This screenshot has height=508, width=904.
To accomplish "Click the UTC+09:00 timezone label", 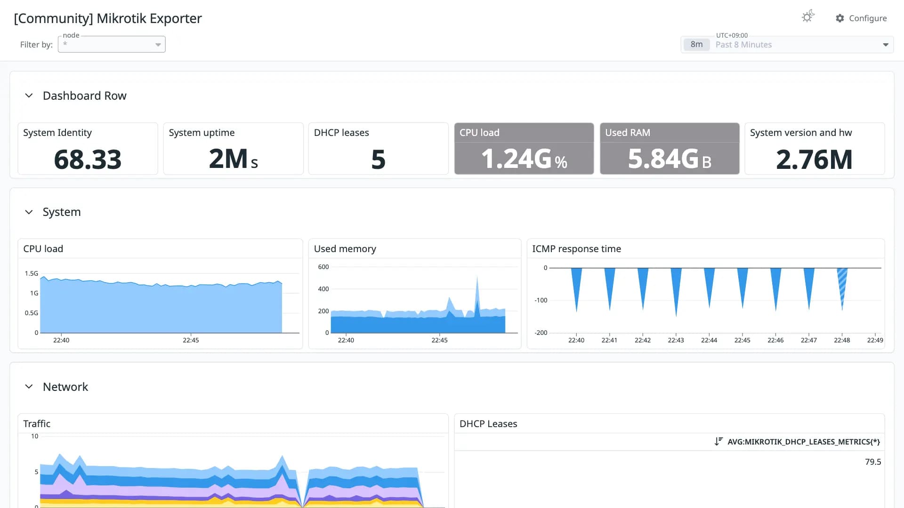I will tap(732, 35).
